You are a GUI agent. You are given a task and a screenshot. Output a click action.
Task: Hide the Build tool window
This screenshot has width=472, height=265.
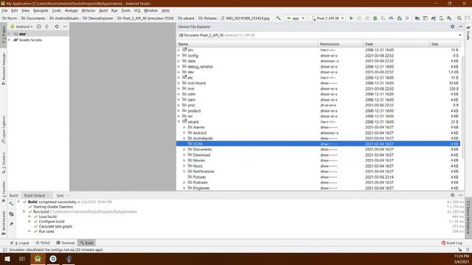[460, 195]
